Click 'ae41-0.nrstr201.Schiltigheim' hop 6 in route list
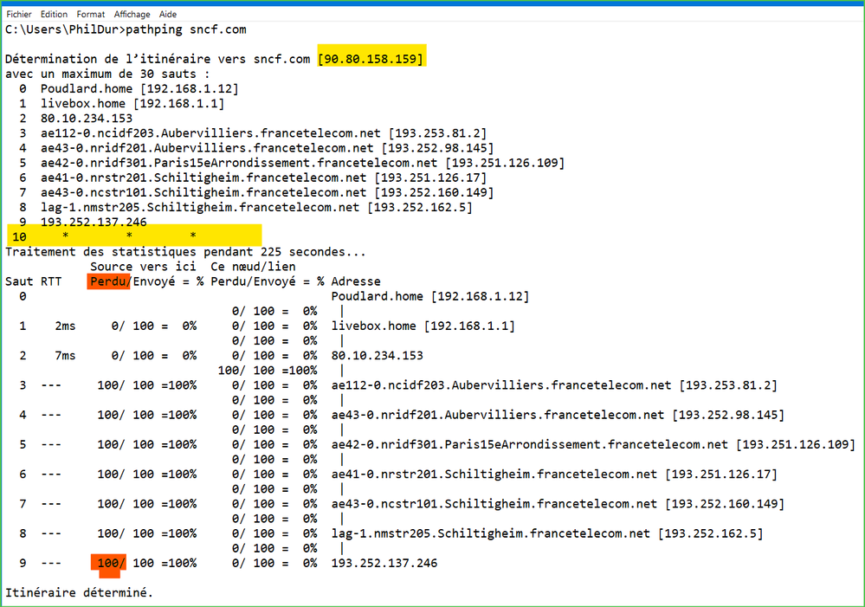 [x=264, y=178]
